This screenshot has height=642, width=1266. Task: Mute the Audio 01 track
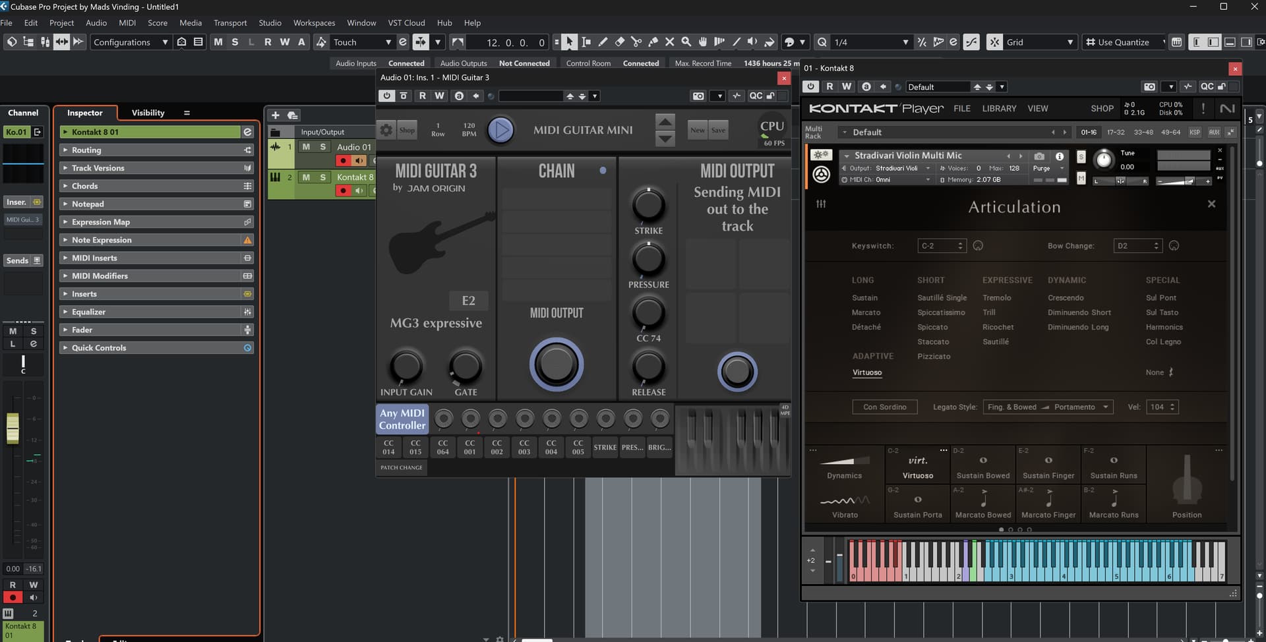pos(306,147)
